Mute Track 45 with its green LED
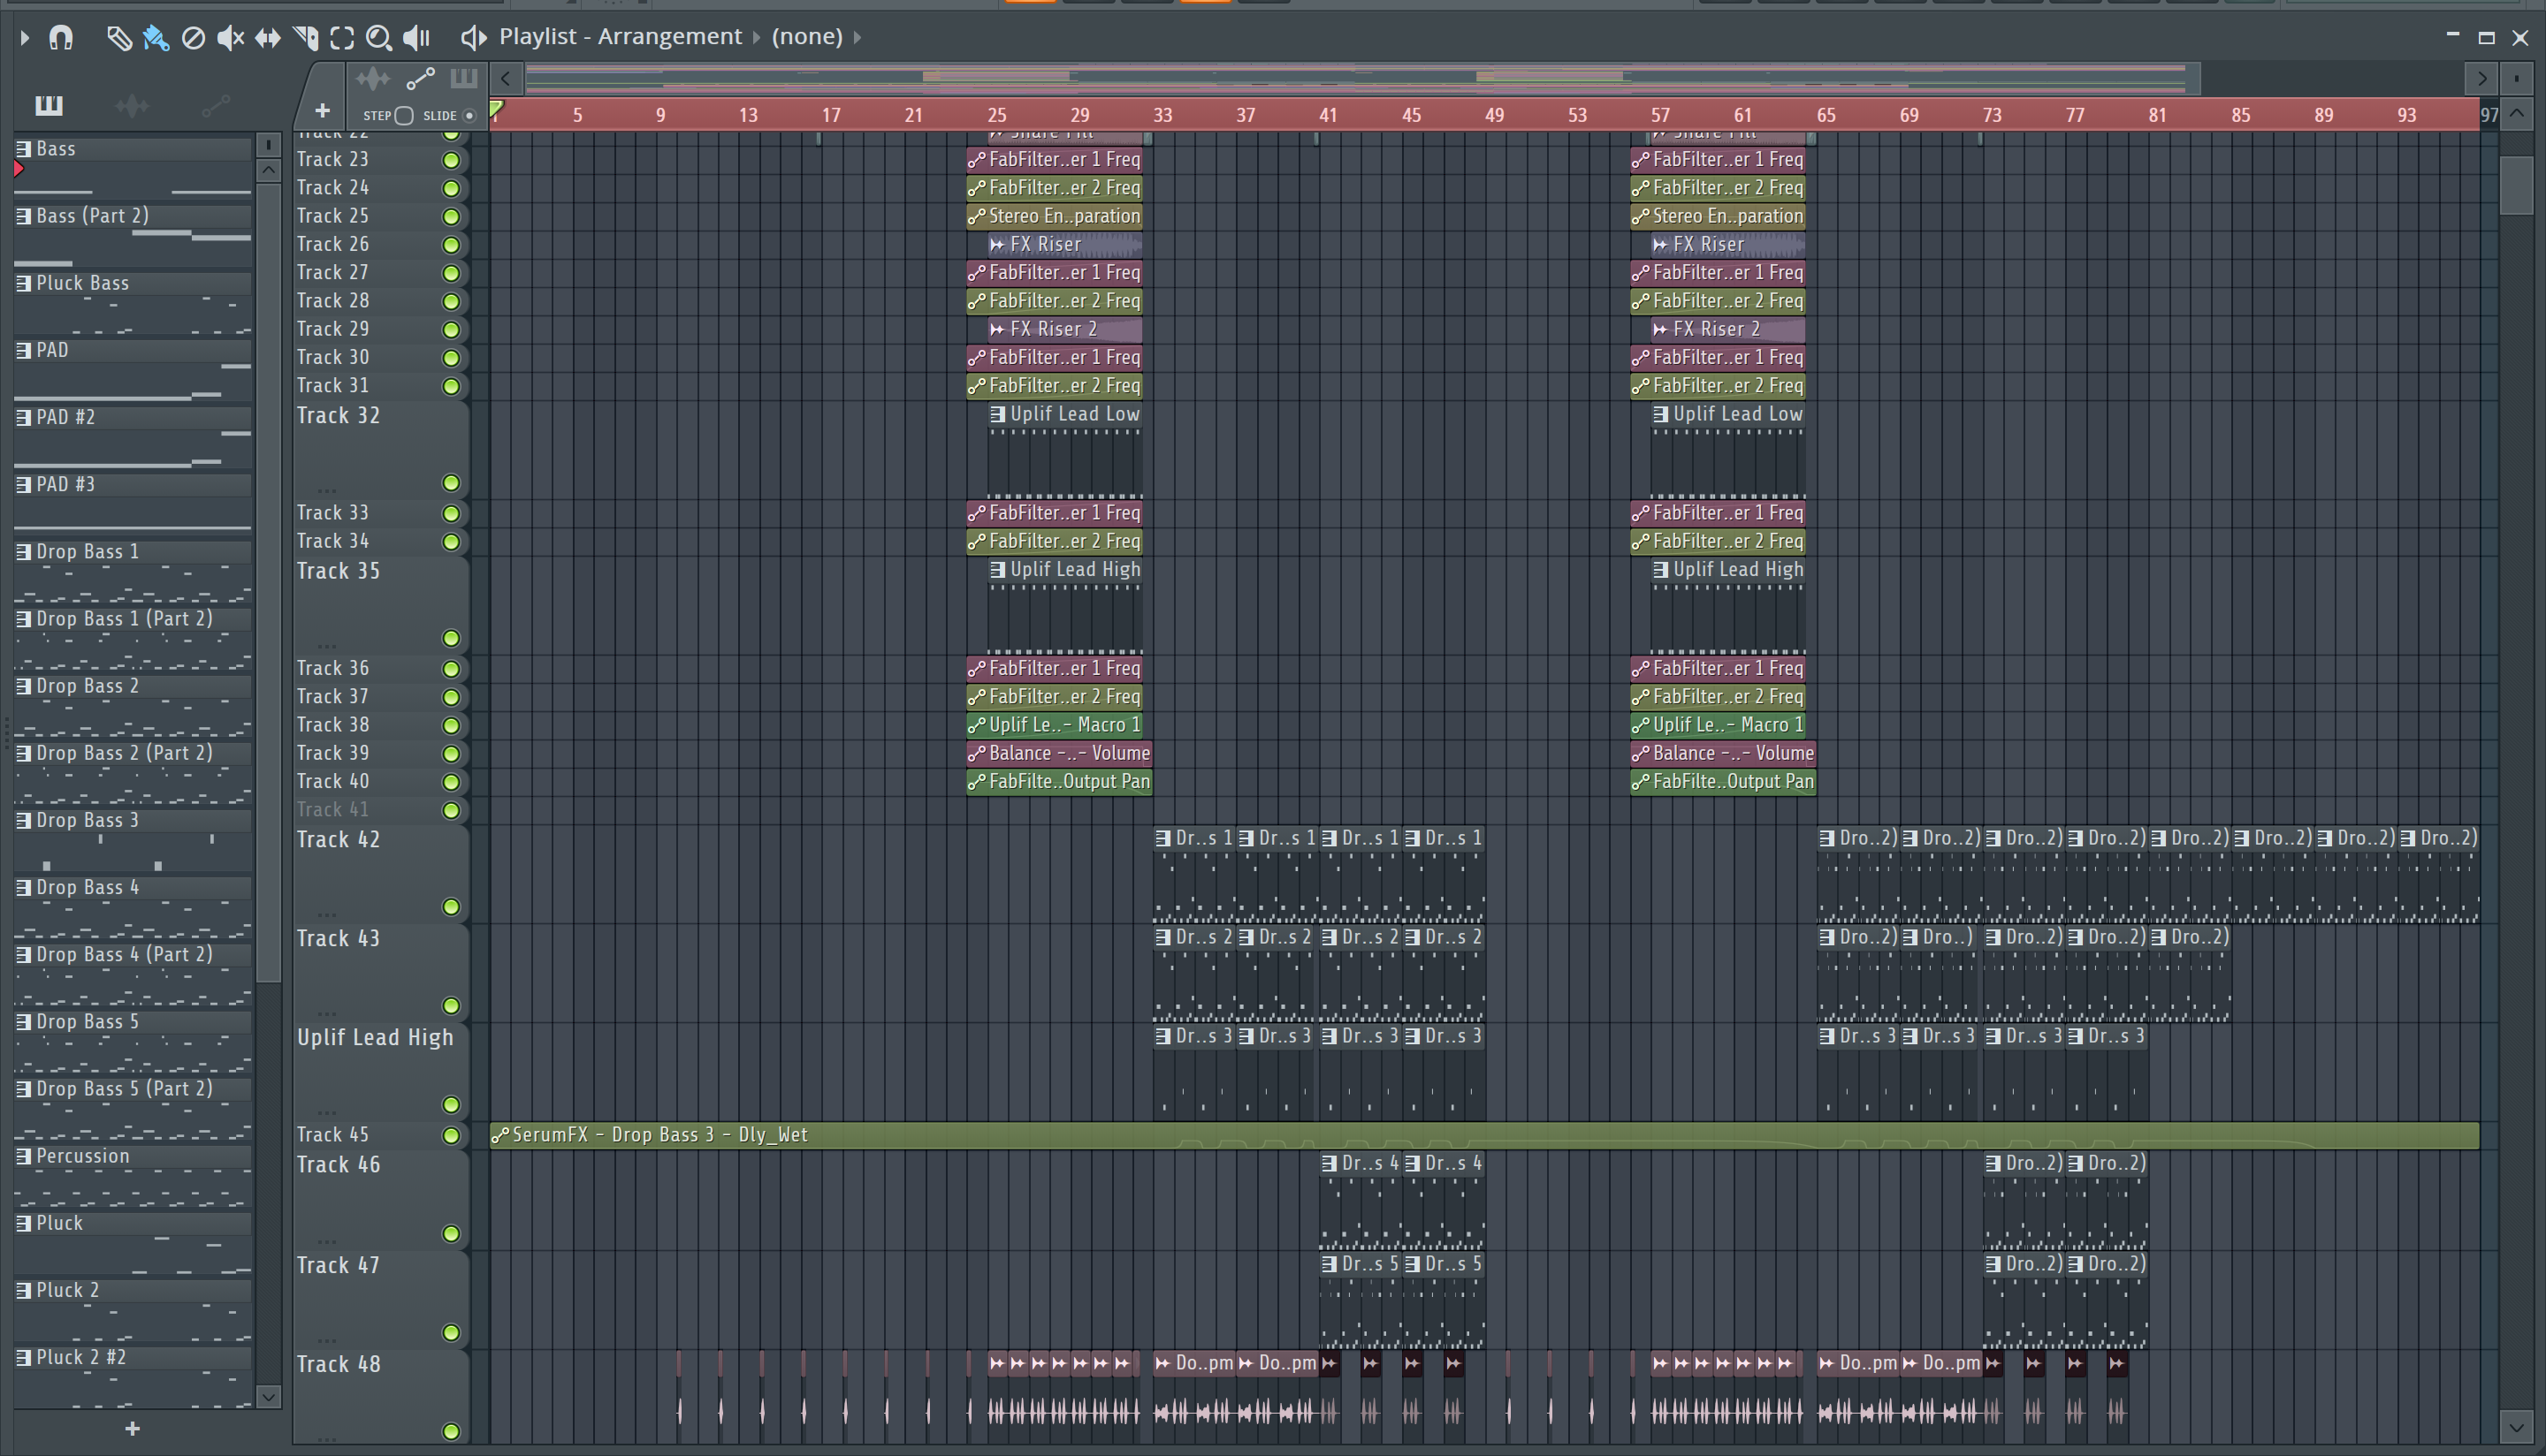 [x=451, y=1136]
